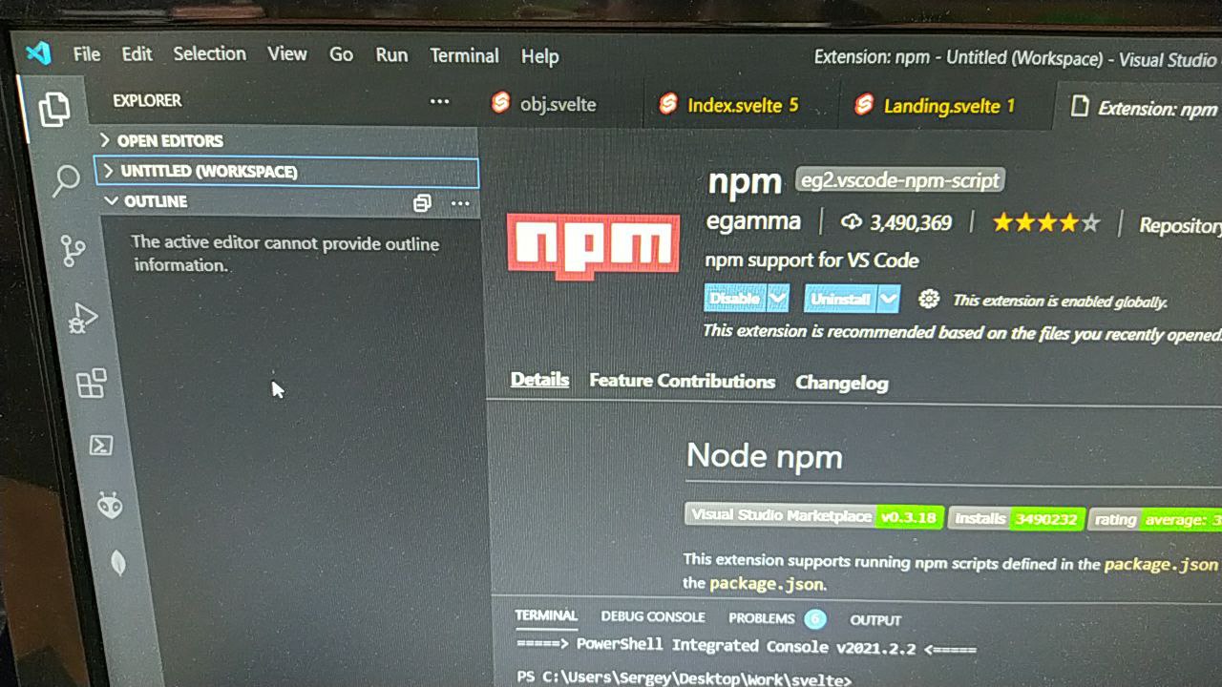Open the Run menu

391,54
